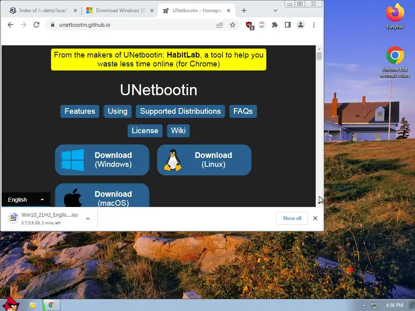Open the Chrome profile avatar
Image resolution: width=415 pixels, height=311 pixels.
(301, 25)
